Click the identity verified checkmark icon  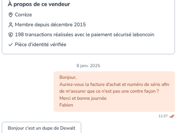tap(10, 45)
